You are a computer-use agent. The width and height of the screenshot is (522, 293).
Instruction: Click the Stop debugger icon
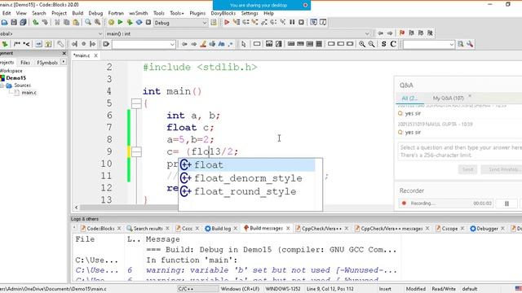tap(301, 22)
